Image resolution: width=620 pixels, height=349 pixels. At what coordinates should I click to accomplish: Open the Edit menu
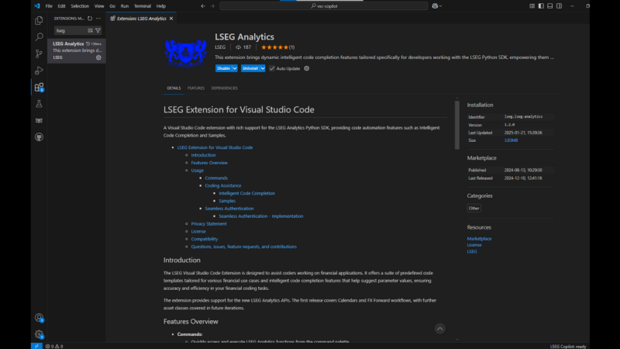[61, 6]
